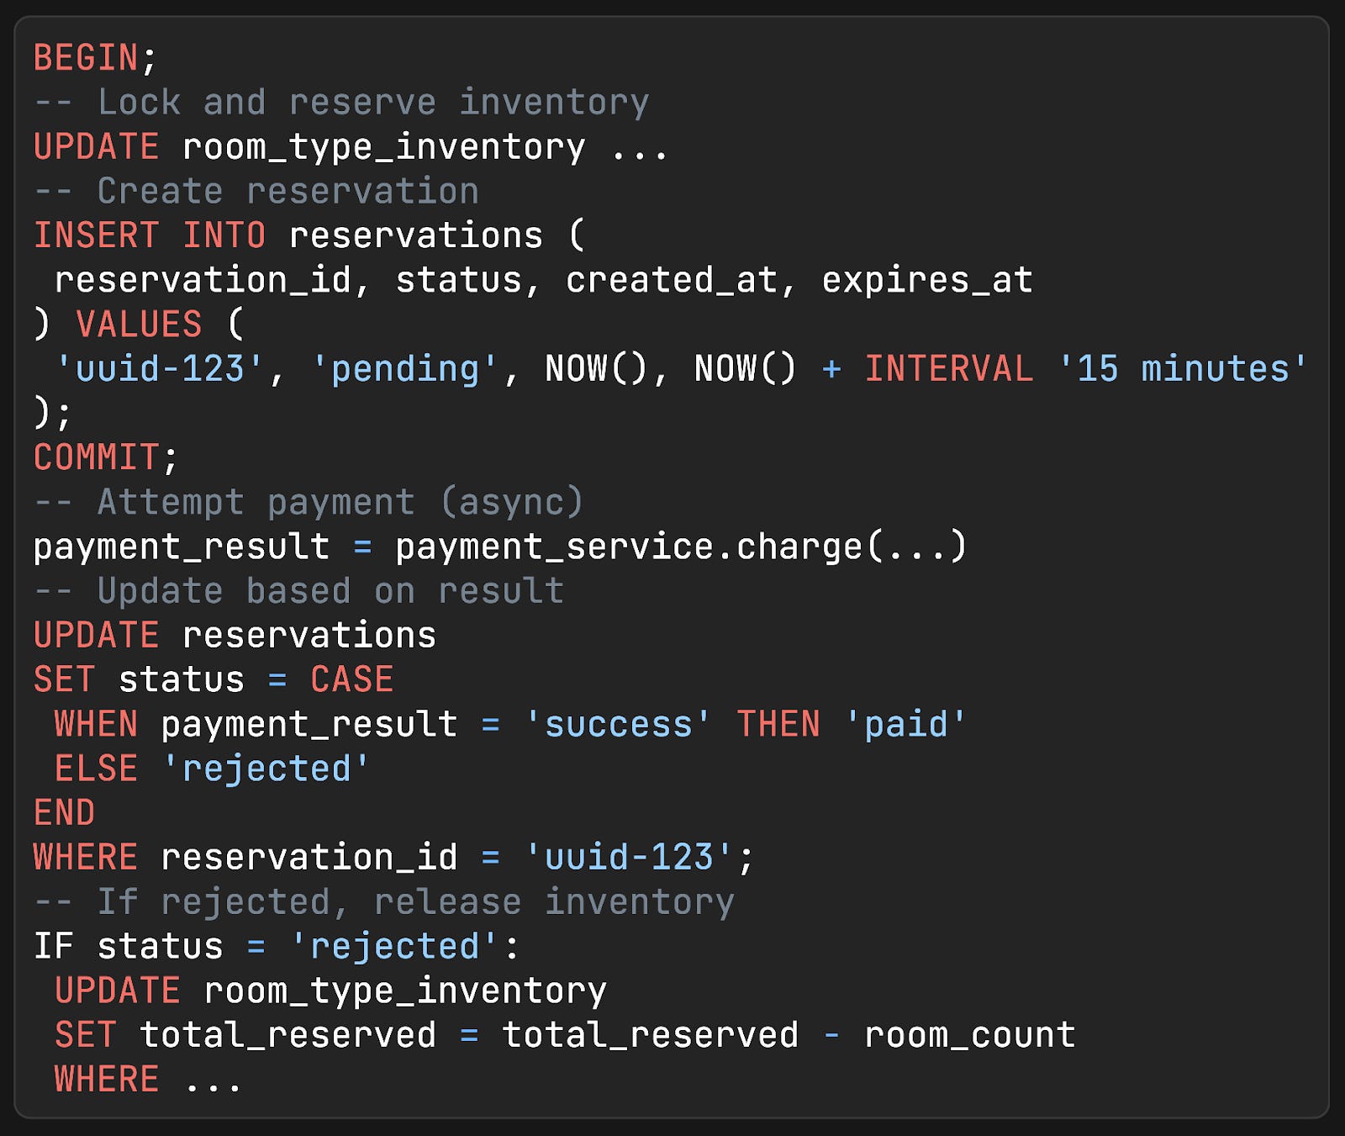Click the closing ');' line
This screenshot has height=1136, width=1345.
click(52, 414)
